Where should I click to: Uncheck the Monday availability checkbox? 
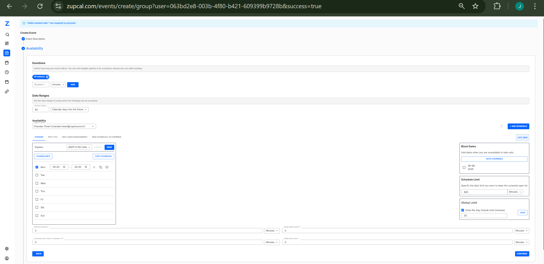tap(37, 167)
